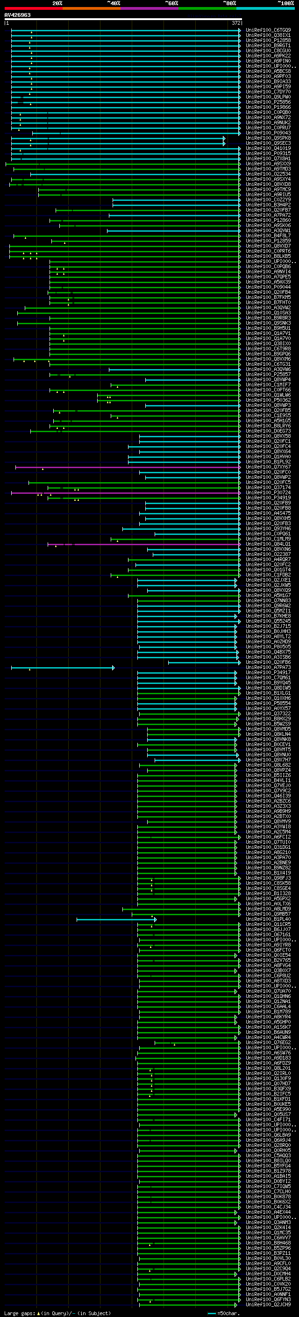Open hit UniRef100_B3H4P2
The height and width of the screenshot is (1317, 299).
tap(268, 205)
